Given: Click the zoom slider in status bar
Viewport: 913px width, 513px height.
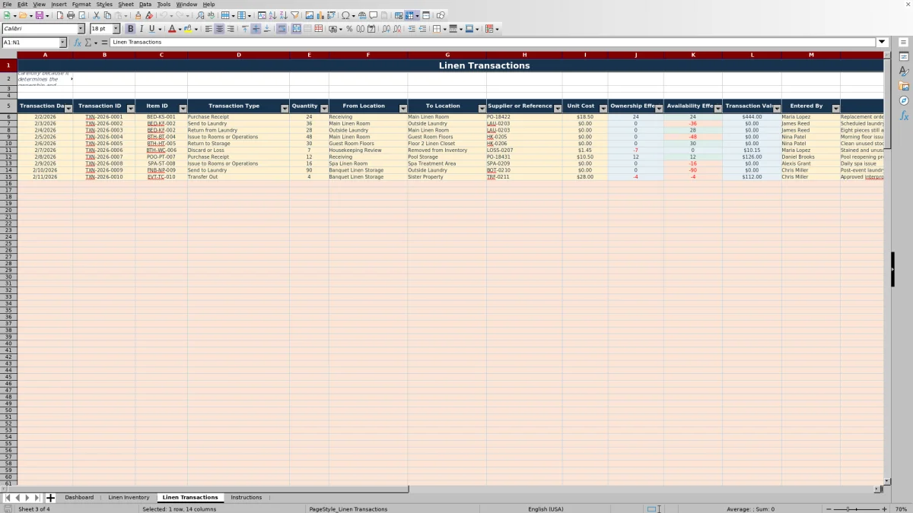Looking at the screenshot, I should [x=857, y=509].
